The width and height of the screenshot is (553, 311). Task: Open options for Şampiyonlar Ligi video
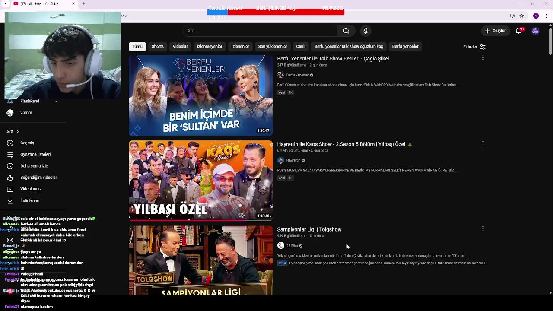(483, 228)
